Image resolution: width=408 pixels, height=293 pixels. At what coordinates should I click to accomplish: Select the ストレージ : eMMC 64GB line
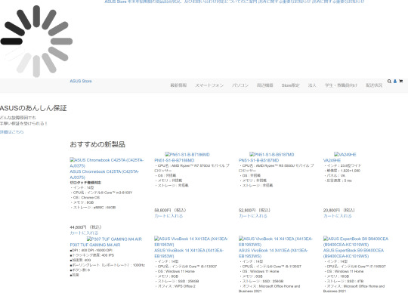(93, 207)
